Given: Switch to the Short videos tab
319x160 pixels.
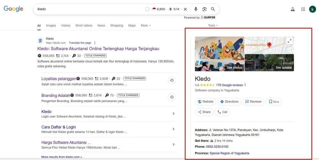Looking at the screenshot, I should pos(84,26).
